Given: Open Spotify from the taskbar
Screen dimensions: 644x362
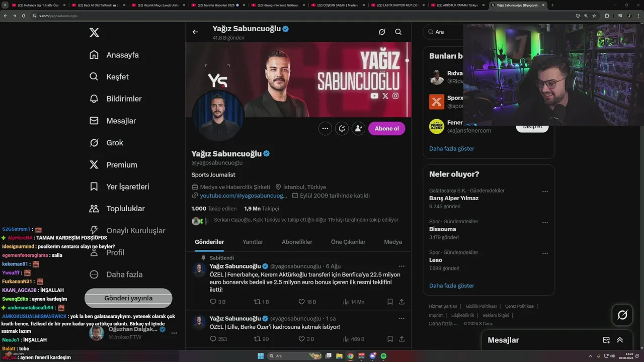Looking at the screenshot, I should click(x=383, y=356).
